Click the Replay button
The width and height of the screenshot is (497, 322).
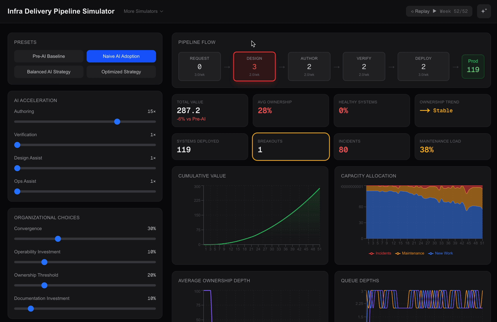[420, 11]
